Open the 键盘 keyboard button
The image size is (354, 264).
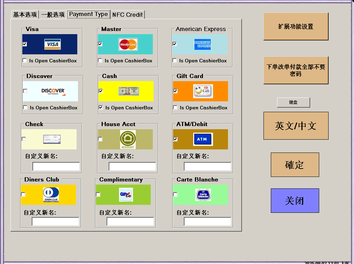click(293, 102)
